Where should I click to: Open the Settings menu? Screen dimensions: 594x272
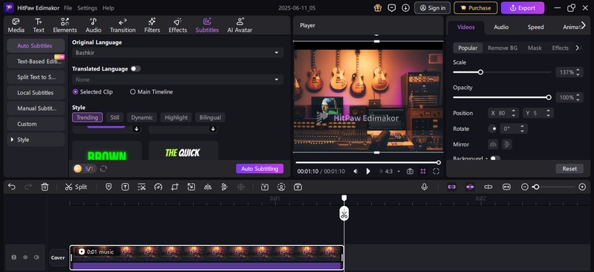click(87, 8)
